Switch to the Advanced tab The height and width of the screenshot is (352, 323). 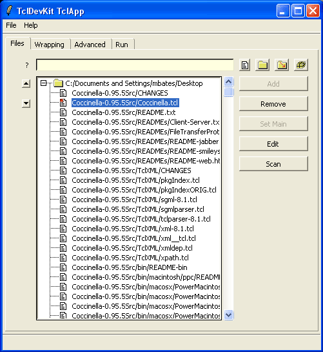(90, 45)
